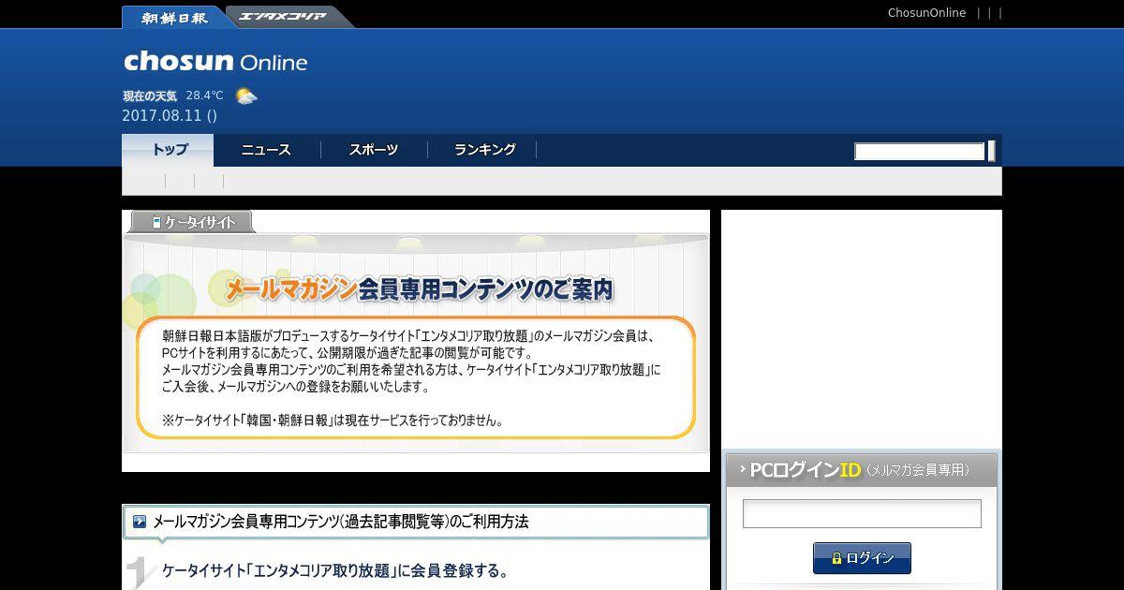
Task: Focus the search input in navigation bar
Action: [919, 152]
